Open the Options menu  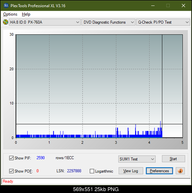tap(10, 14)
